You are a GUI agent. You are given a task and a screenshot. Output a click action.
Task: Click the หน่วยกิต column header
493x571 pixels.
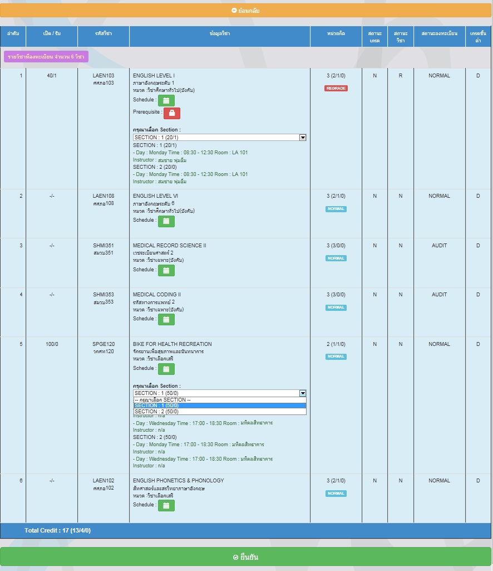coord(336,36)
